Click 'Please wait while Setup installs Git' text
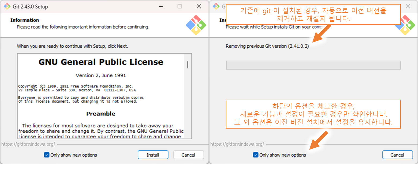The width and height of the screenshot is (418, 169). pyautogui.click(x=279, y=27)
